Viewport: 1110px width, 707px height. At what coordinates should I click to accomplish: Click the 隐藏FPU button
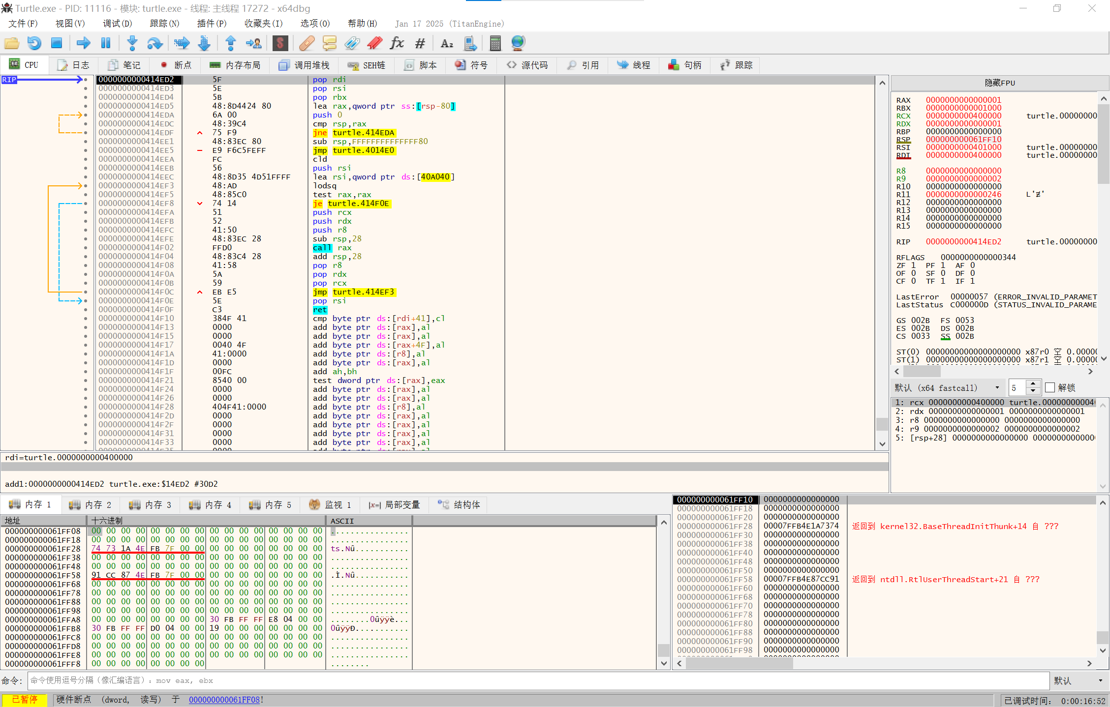pos(999,83)
